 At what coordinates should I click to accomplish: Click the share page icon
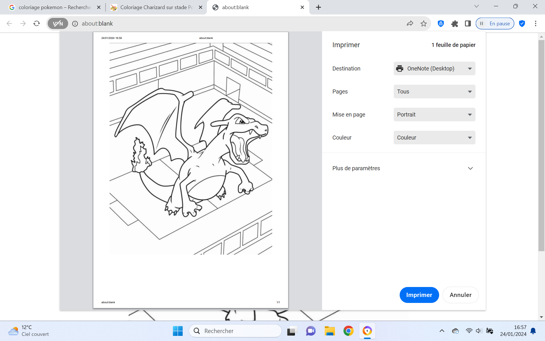tap(410, 24)
